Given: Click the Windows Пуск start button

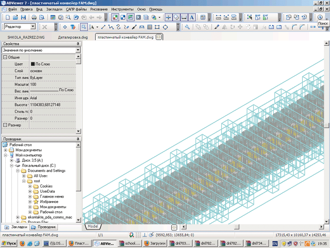Looking at the screenshot, I should (9, 243).
